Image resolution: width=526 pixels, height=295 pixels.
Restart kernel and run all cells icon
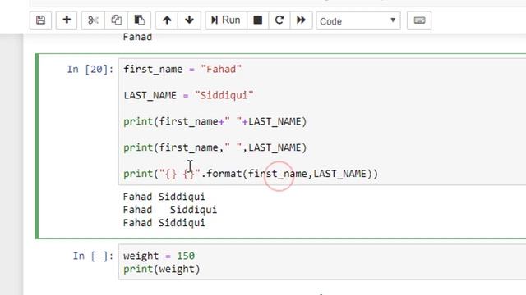point(301,20)
